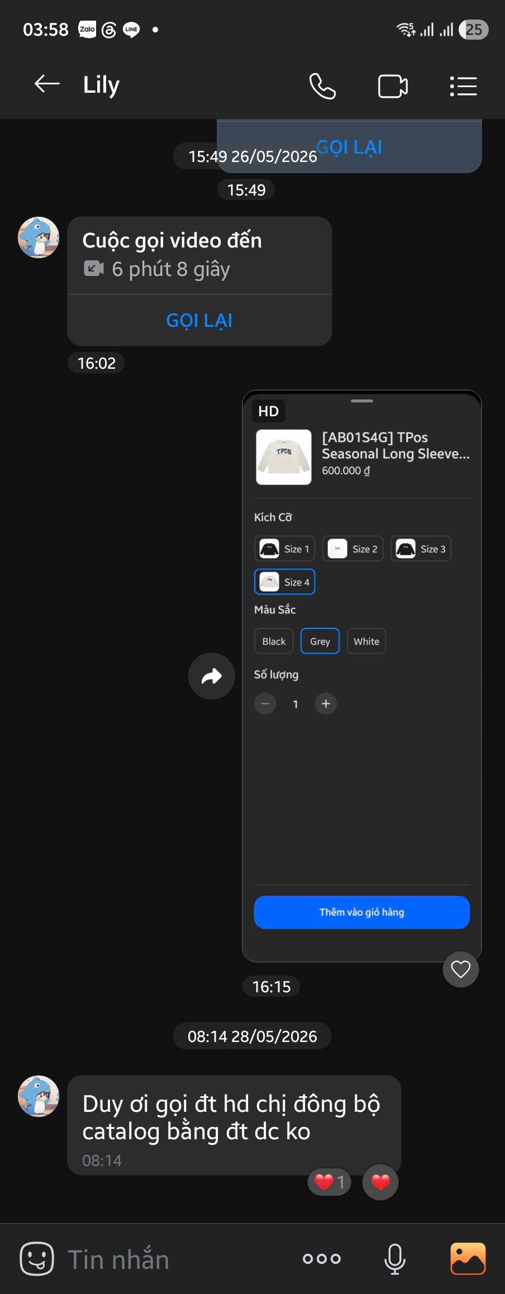Image resolution: width=505 pixels, height=1294 pixels.
Task: Tap the 'Cuộc gọi video đến' call title
Action: pos(172,240)
